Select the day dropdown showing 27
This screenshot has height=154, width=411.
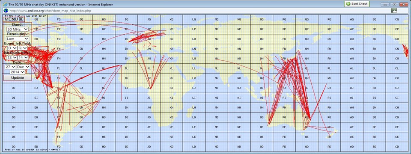[10, 67]
